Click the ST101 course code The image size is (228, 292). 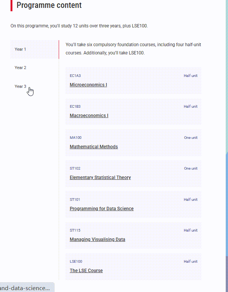[x=75, y=199]
